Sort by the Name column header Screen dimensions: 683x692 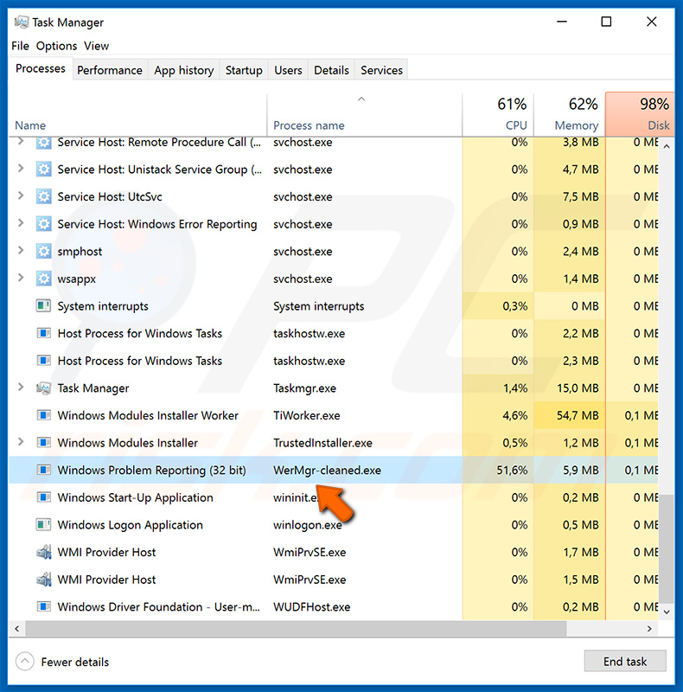click(137, 115)
